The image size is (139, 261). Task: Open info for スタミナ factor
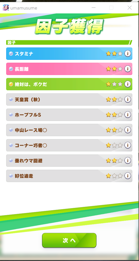point(127,54)
